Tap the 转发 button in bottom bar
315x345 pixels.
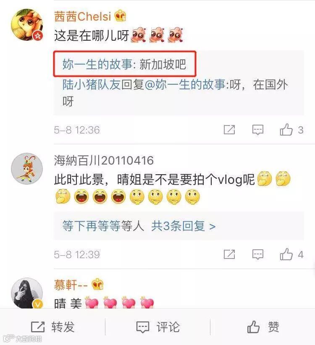click(x=53, y=327)
